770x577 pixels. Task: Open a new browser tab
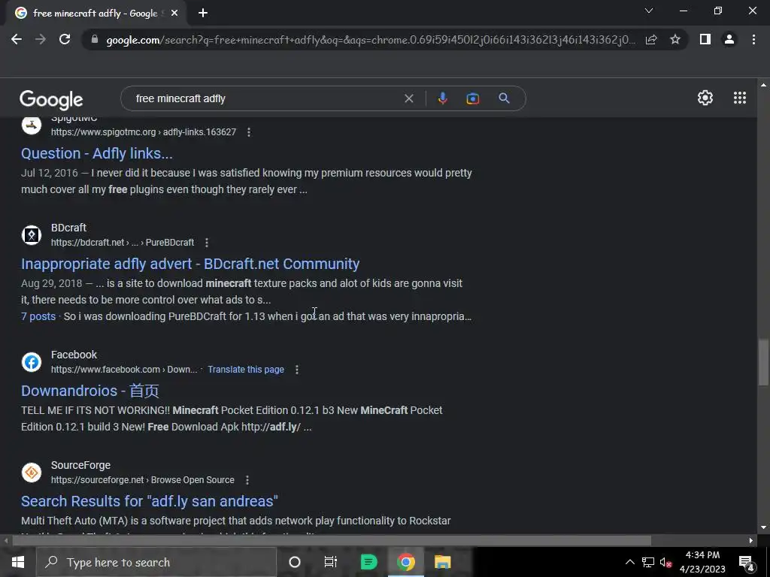(x=203, y=14)
